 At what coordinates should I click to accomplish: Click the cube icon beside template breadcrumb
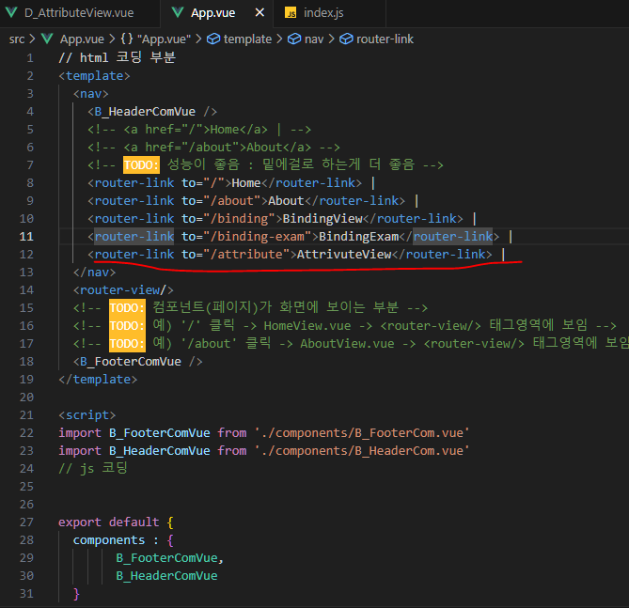[213, 39]
